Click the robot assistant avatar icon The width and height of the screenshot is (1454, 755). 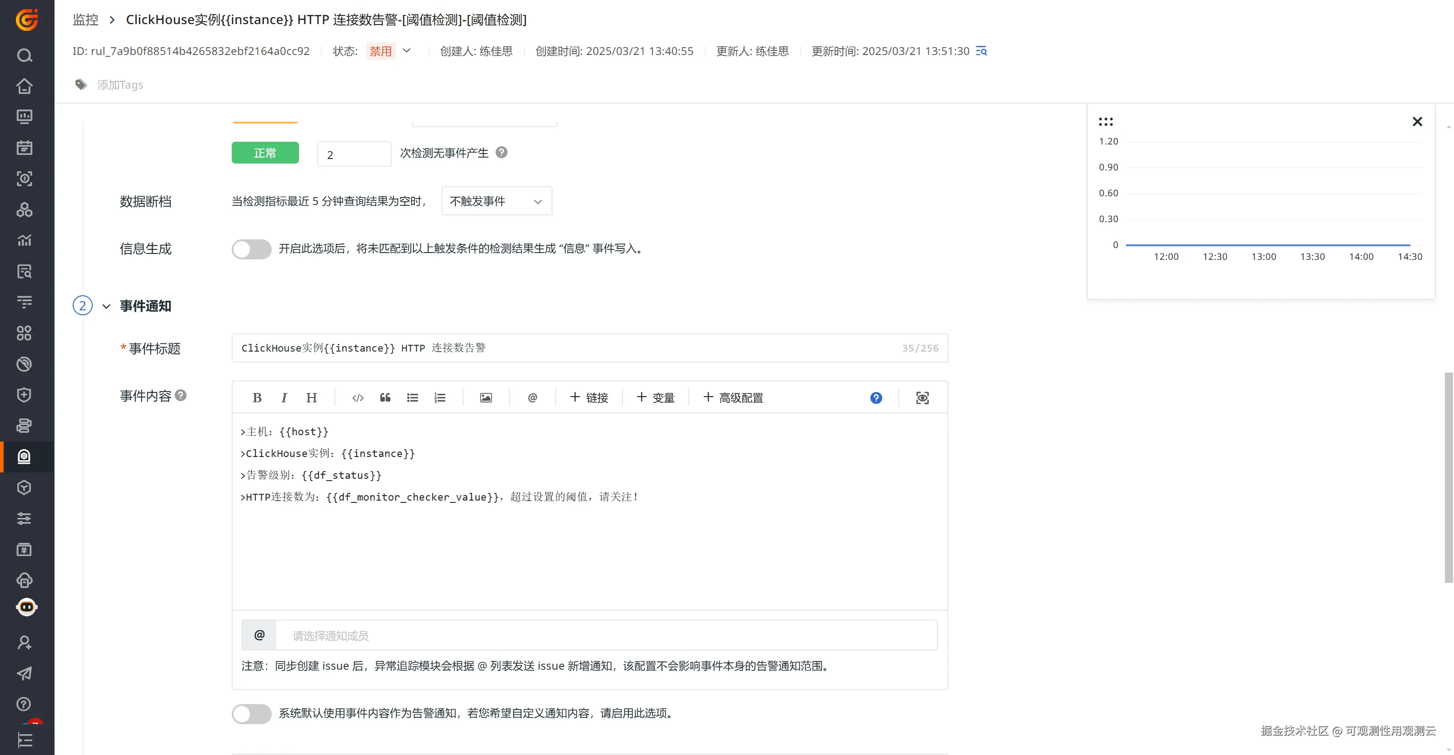click(x=26, y=607)
